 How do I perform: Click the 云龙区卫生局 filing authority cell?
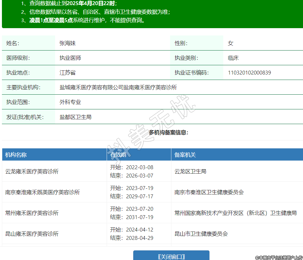tap(190, 171)
